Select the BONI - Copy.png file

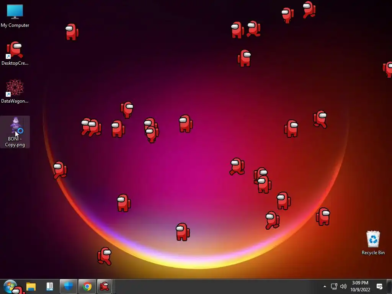pyautogui.click(x=15, y=132)
